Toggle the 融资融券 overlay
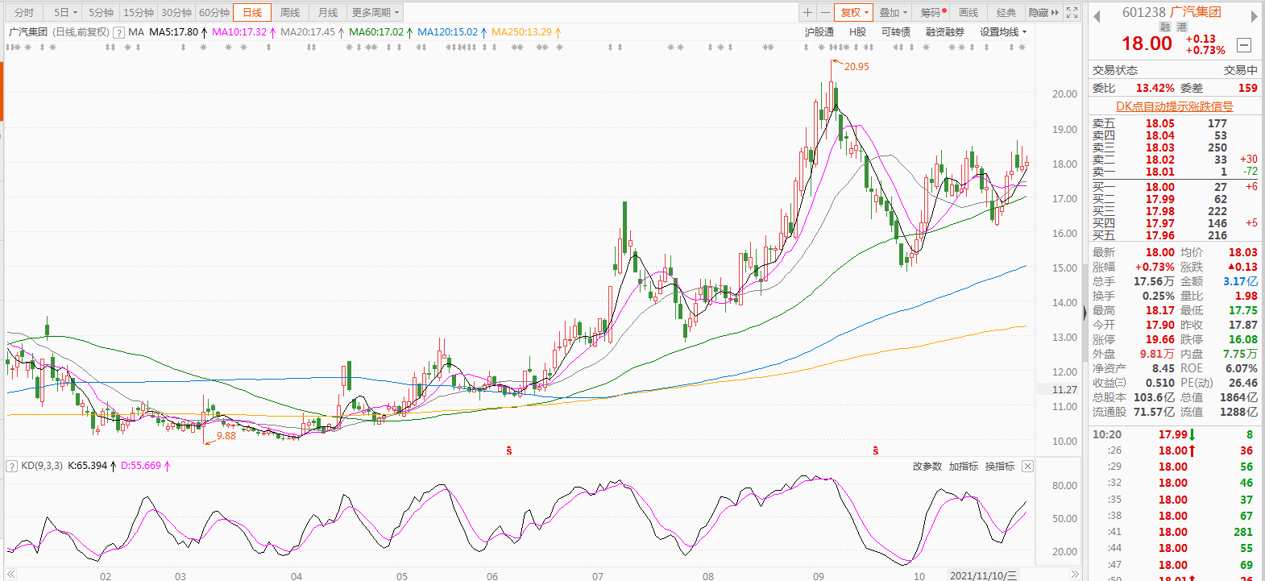 pos(944,32)
